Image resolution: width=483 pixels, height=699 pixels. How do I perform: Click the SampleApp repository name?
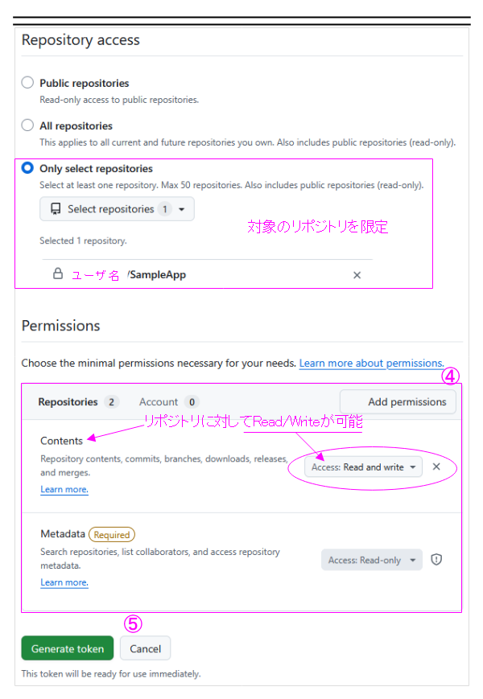click(158, 275)
